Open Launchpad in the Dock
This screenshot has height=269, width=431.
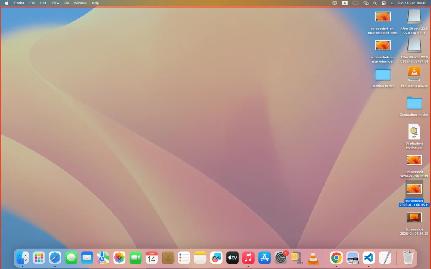39,258
